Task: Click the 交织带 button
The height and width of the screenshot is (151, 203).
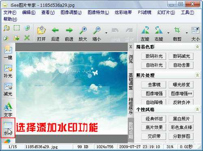Action: [x=154, y=136]
